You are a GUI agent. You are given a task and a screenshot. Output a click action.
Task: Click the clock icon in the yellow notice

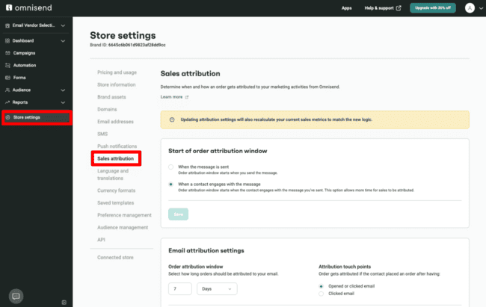(172, 120)
